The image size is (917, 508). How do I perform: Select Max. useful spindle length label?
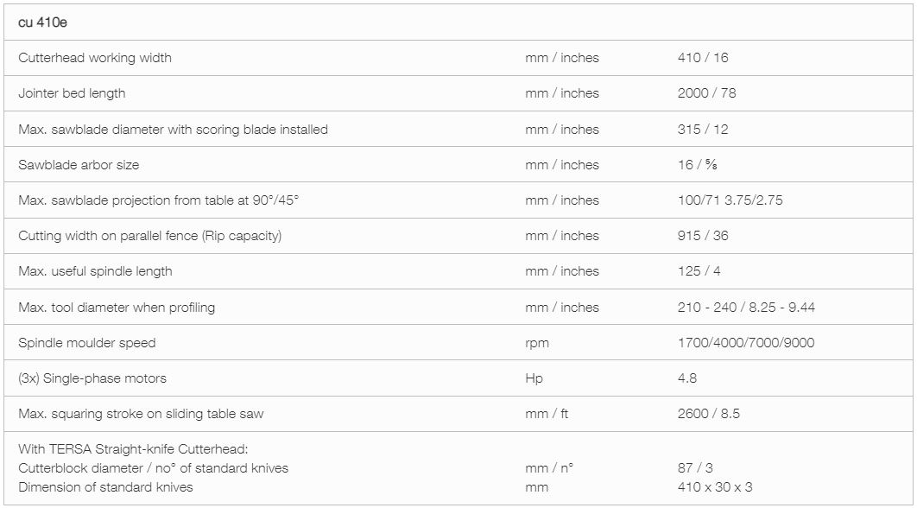click(95, 271)
